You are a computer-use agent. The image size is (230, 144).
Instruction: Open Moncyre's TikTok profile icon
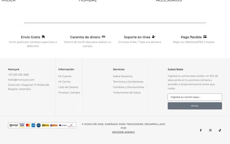coord(220,130)
